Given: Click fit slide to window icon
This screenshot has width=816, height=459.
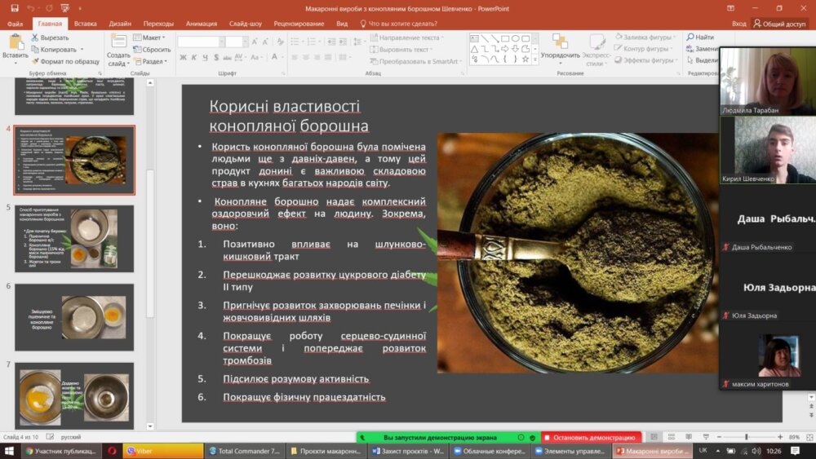Looking at the screenshot, I should coord(809,437).
